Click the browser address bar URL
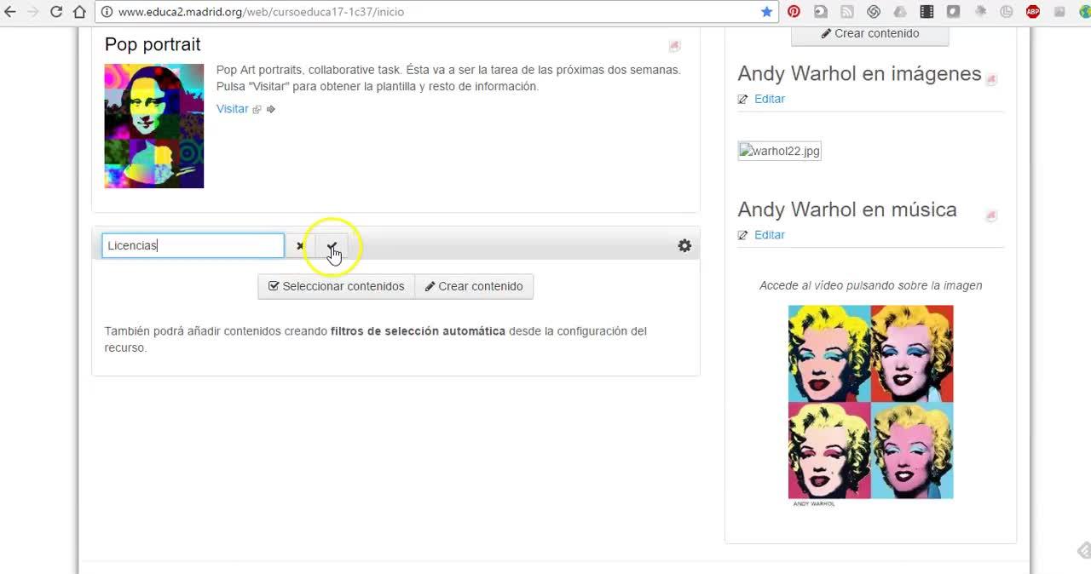The width and height of the screenshot is (1091, 574). click(x=261, y=12)
